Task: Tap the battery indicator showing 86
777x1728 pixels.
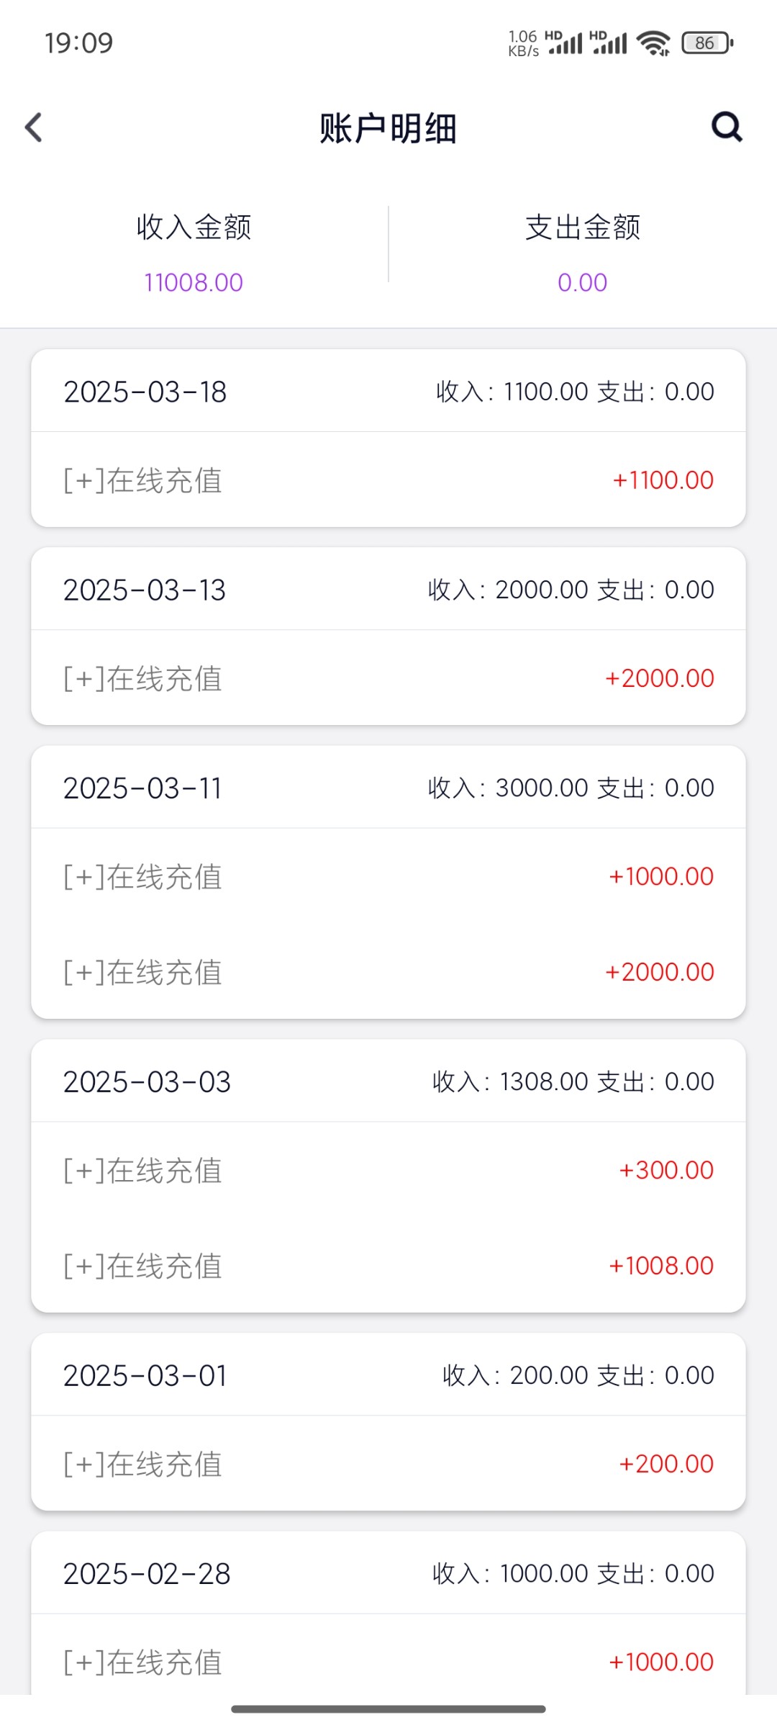Action: point(707,43)
